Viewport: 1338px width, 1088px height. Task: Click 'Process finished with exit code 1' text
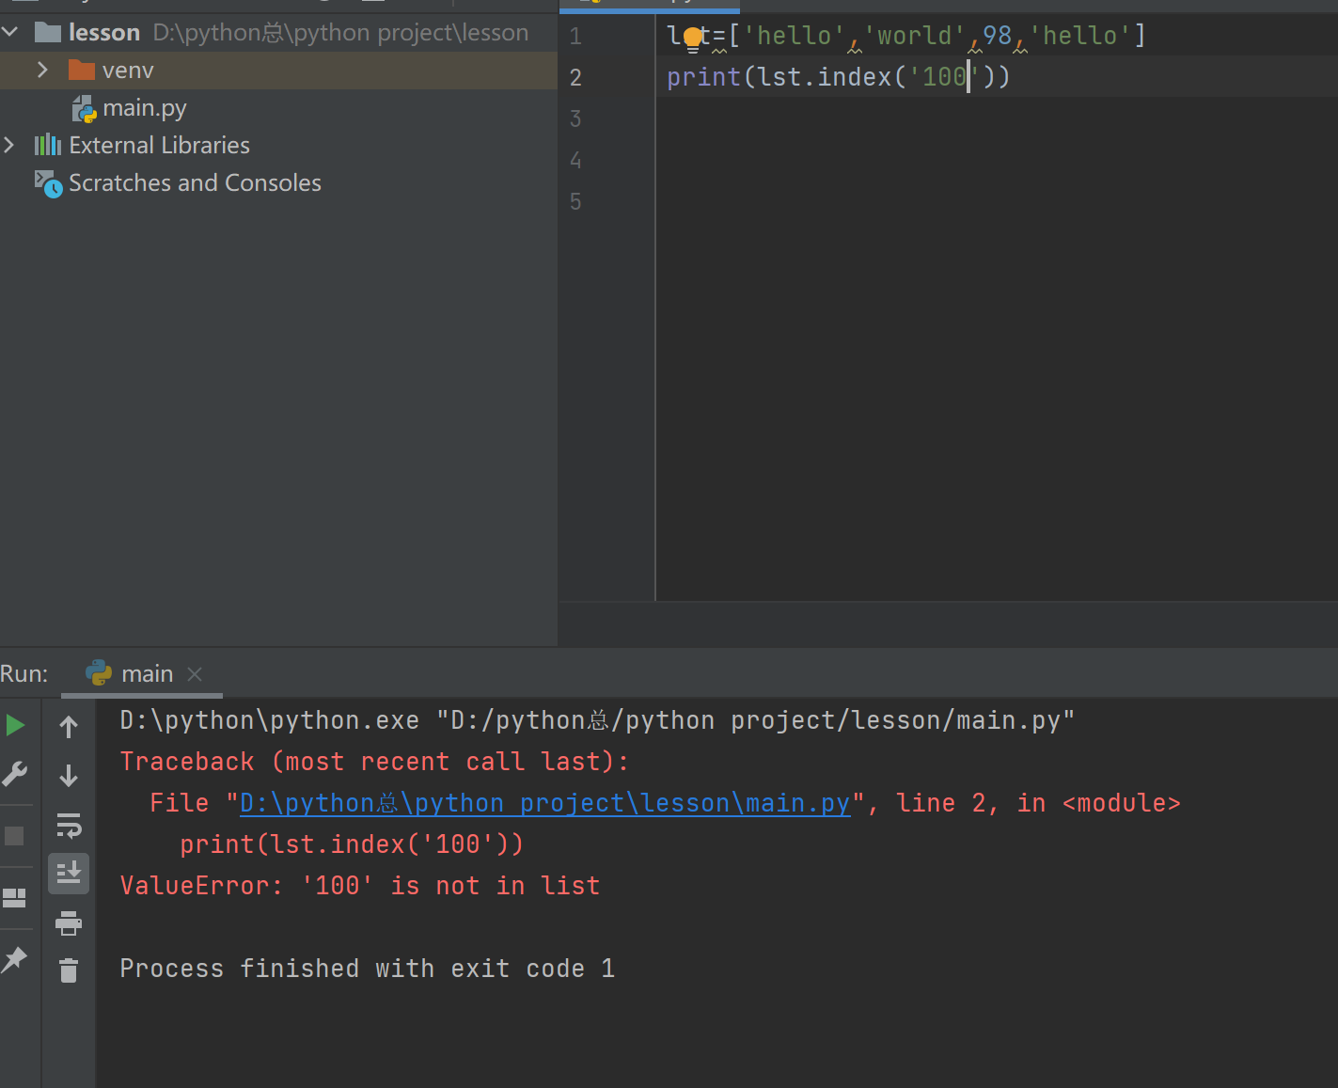pos(368,969)
